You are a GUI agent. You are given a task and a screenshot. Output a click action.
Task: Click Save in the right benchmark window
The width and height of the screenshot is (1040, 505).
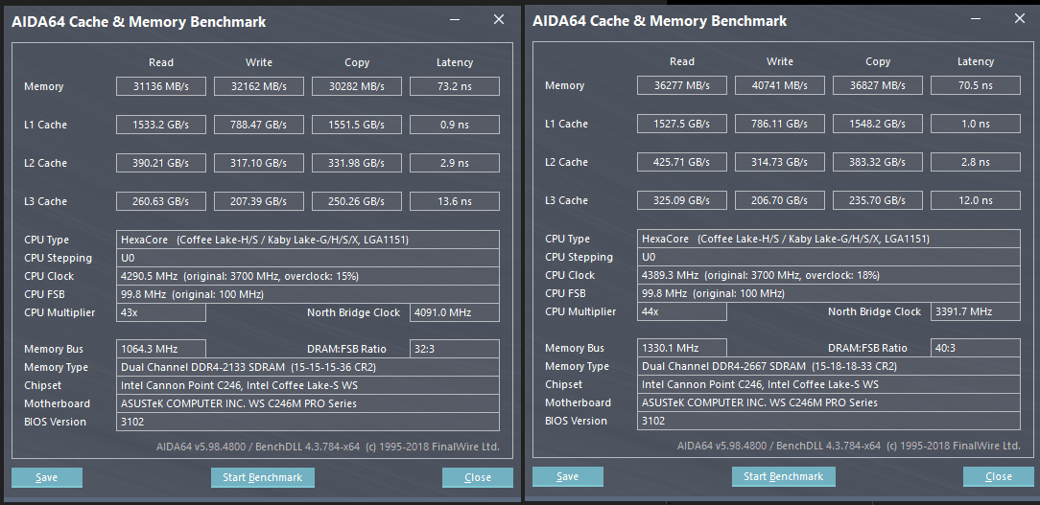click(568, 476)
